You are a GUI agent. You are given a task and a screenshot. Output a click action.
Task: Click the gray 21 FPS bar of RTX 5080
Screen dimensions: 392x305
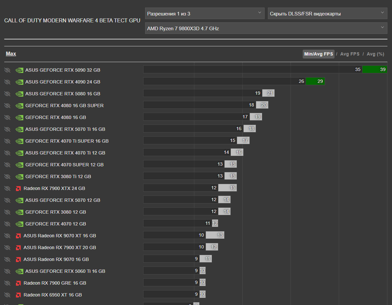[x=268, y=93]
